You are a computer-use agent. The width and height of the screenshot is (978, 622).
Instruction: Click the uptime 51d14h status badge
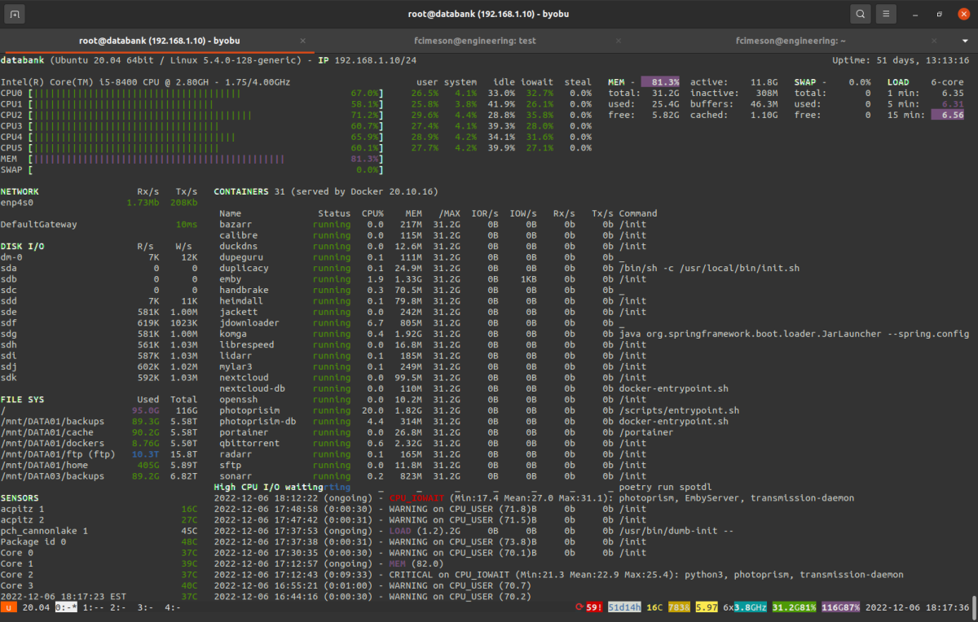click(x=624, y=607)
